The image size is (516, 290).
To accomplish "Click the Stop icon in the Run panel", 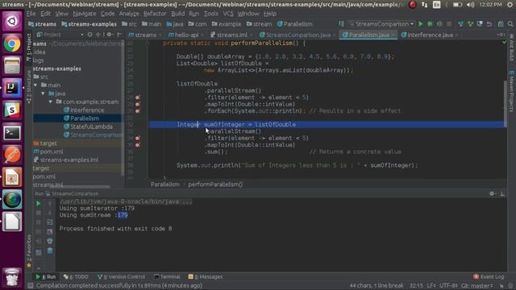I will (38, 213).
